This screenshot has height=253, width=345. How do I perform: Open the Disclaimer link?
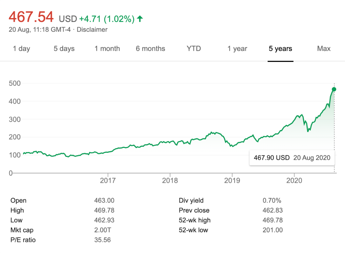tap(92, 30)
